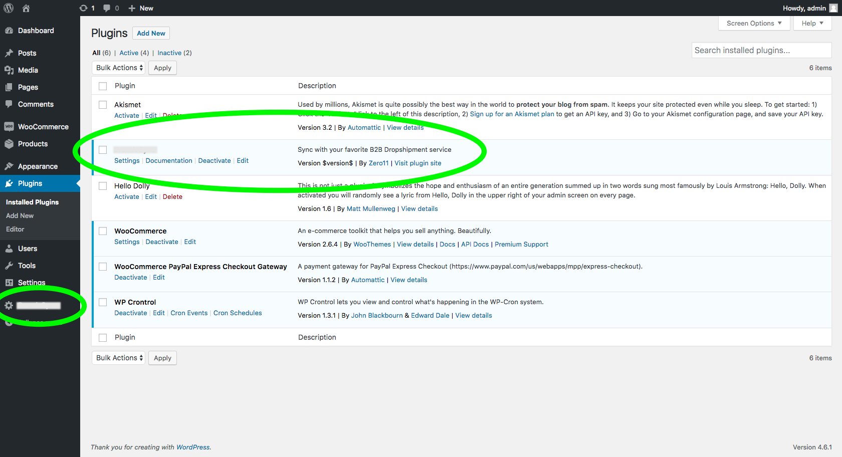
Task: Check the Hello Dolly checkbox
Action: coord(103,186)
